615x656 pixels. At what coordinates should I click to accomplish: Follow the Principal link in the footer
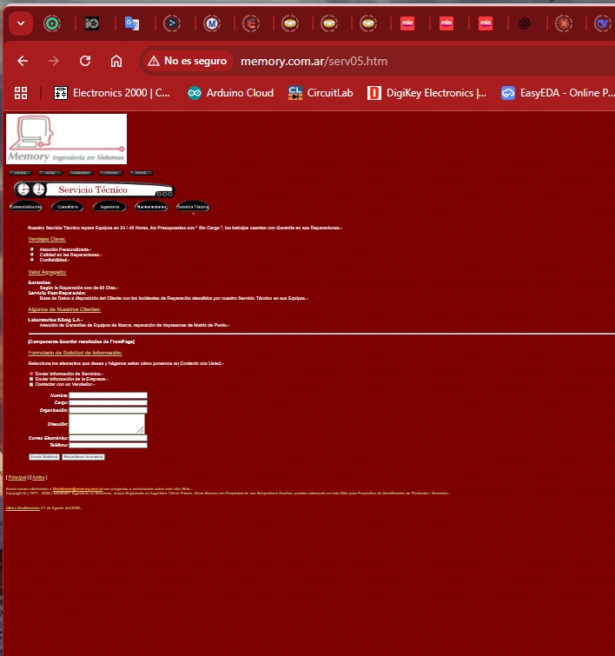coord(17,477)
